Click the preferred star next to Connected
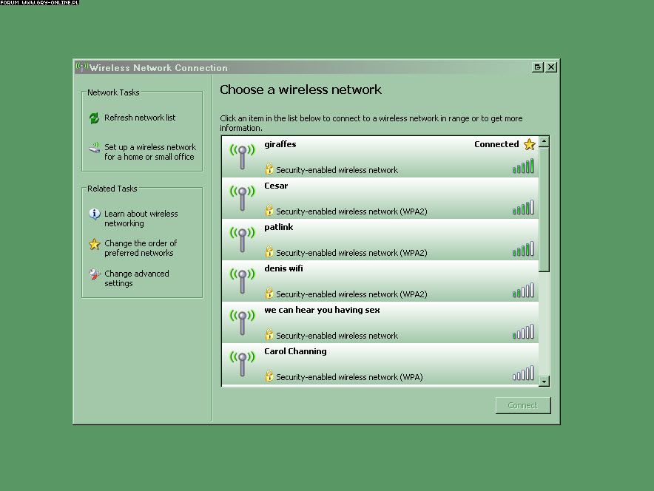Screen dimensions: 654x491 (529, 145)
